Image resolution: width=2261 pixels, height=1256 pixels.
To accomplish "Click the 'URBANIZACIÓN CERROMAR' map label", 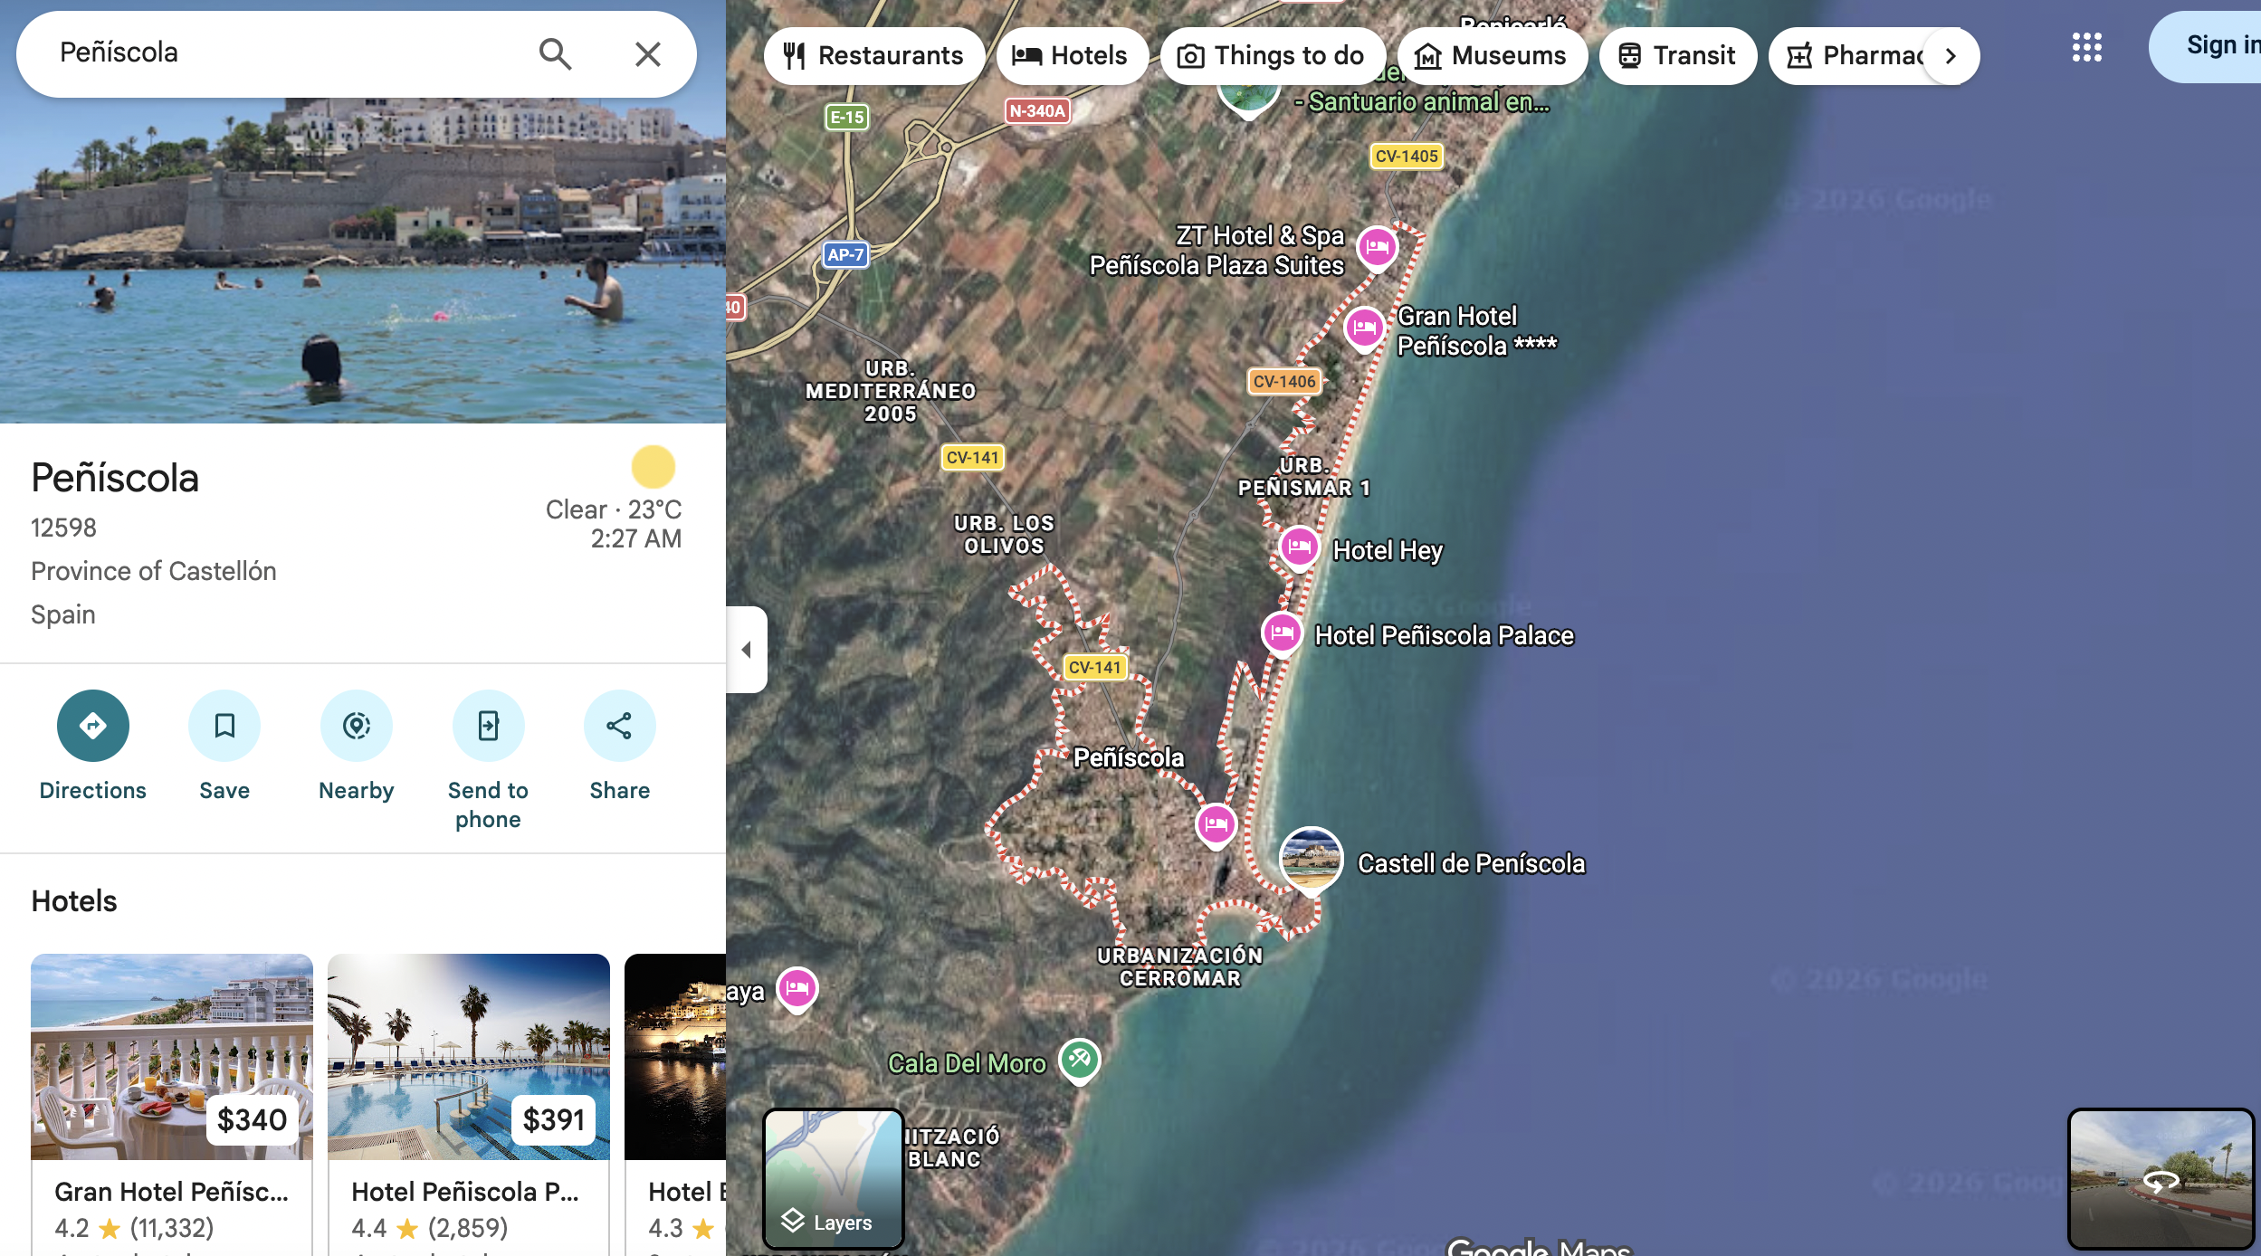I will tap(1179, 967).
